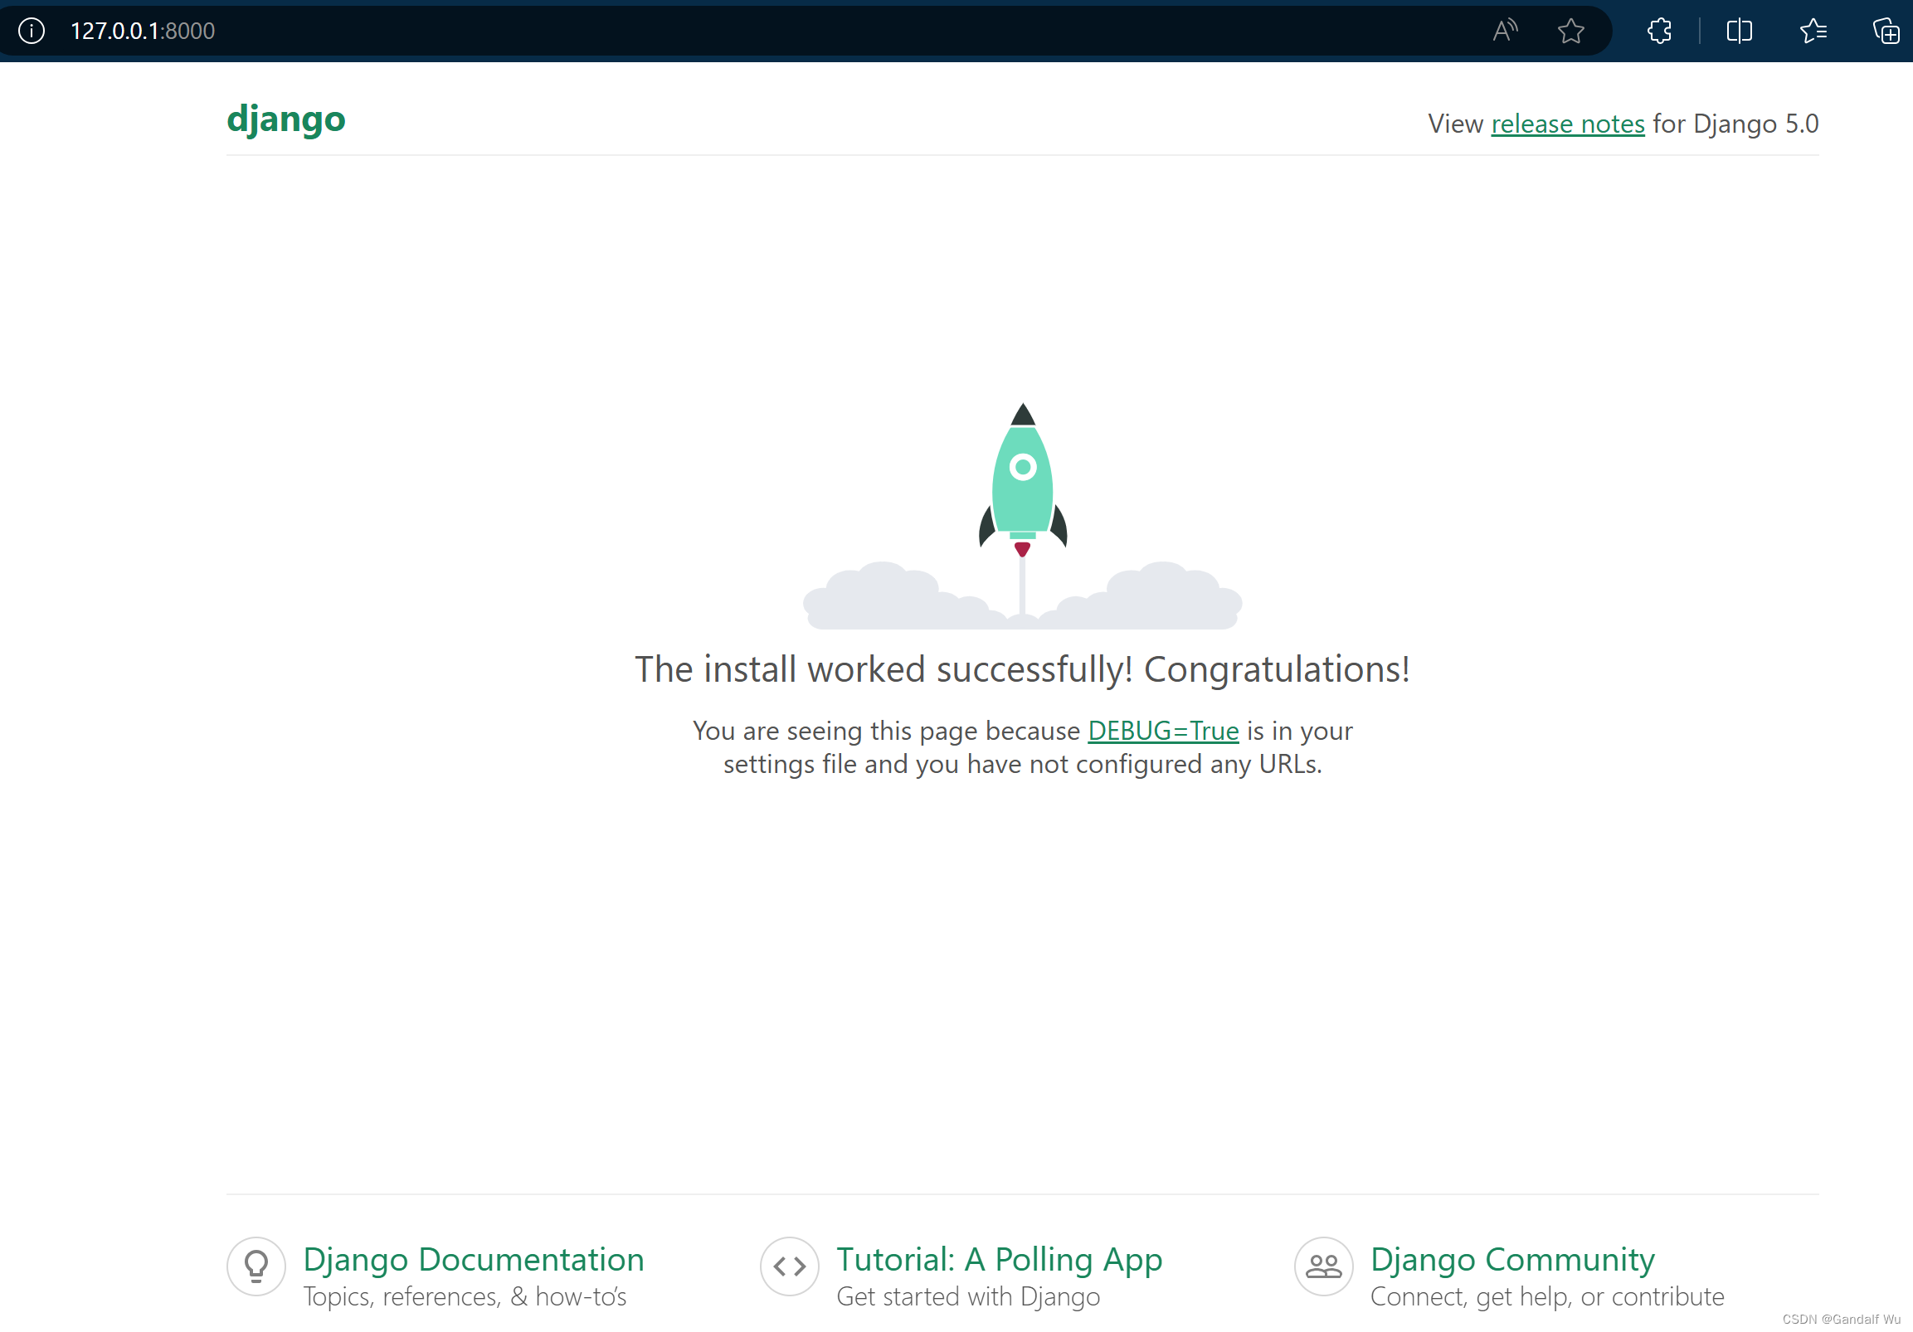
Task: Open the release notes link
Action: [1567, 124]
